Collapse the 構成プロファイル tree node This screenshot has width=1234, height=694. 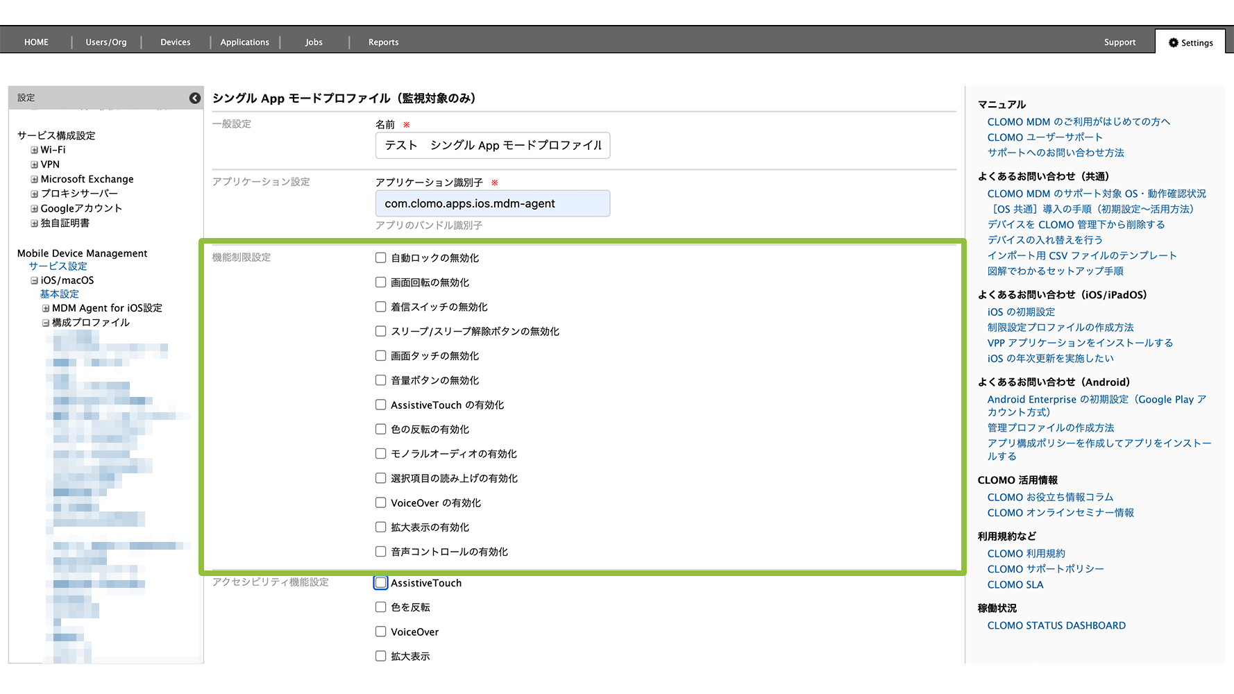(46, 323)
